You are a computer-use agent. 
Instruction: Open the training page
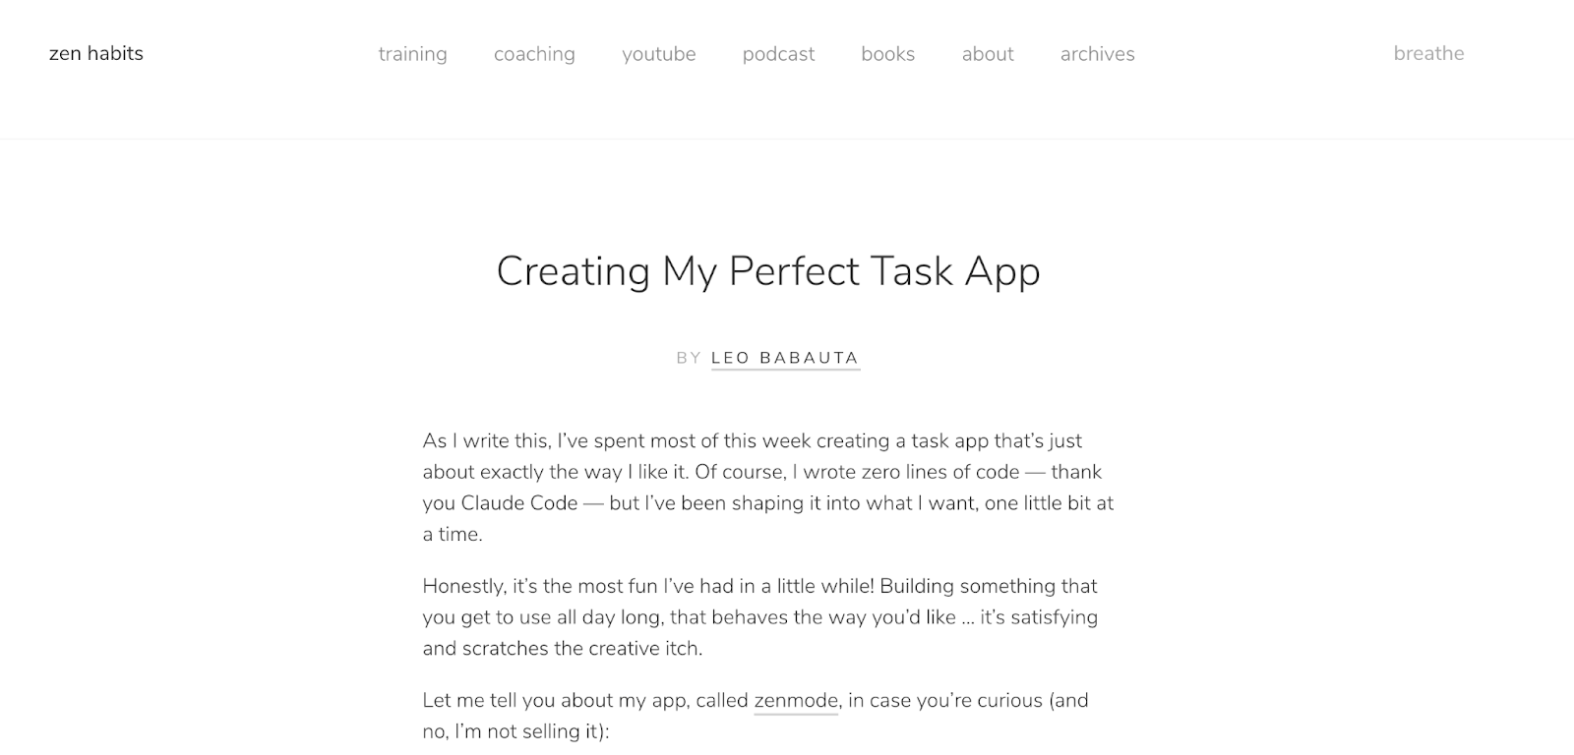[x=412, y=55]
